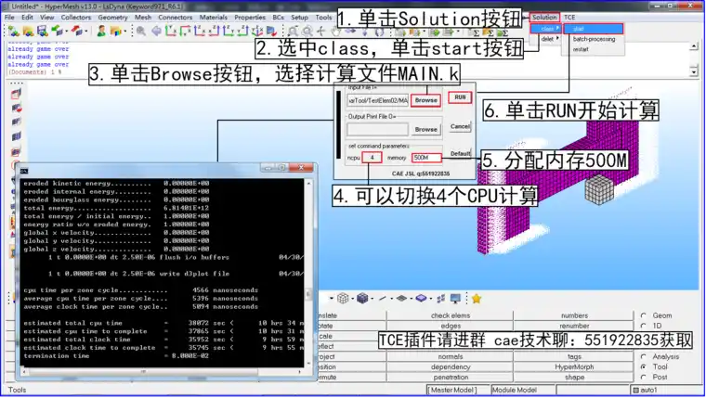Click the New Model toolbar icon
This screenshot has width=706, height=398.
14,31
